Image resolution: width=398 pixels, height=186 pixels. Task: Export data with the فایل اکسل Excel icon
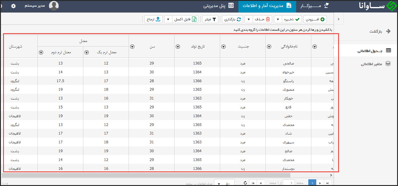click(x=194, y=19)
